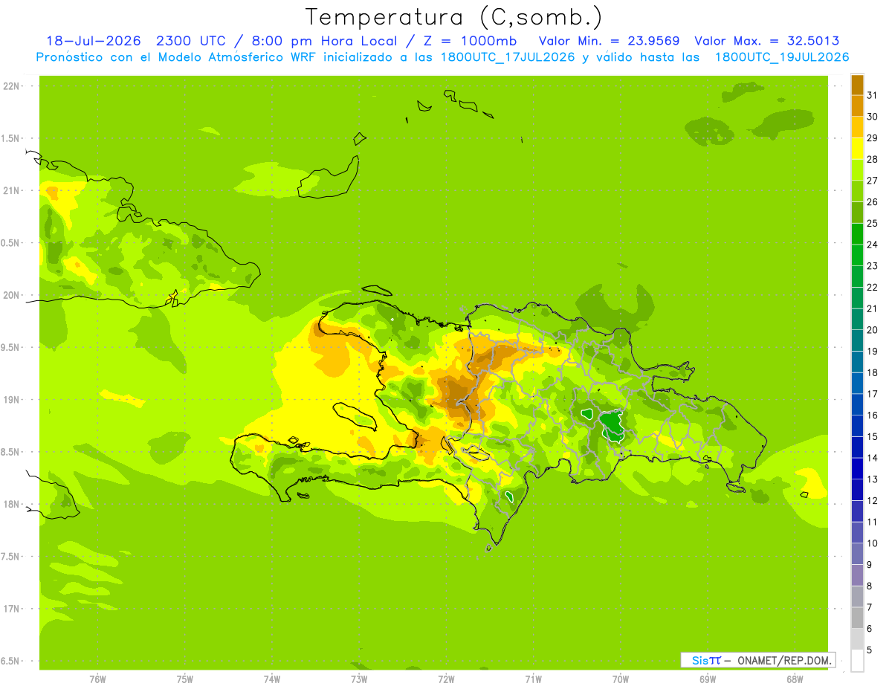Click the "69W" longitude label
Screen dimensions: 892x689
coord(708,679)
